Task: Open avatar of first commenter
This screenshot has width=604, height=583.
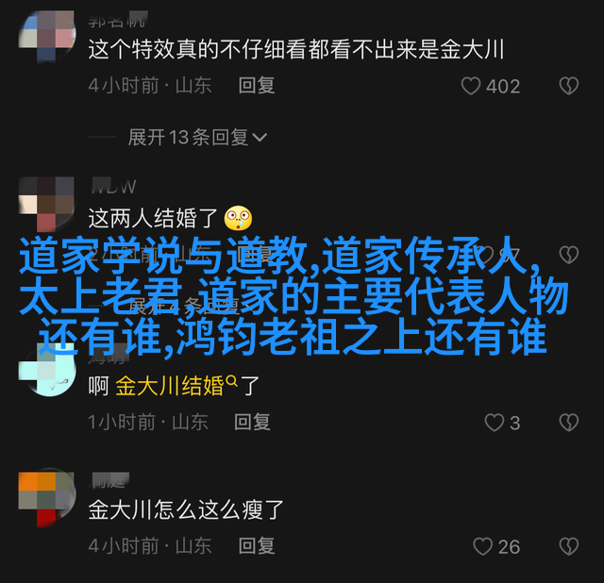Action: [47, 36]
